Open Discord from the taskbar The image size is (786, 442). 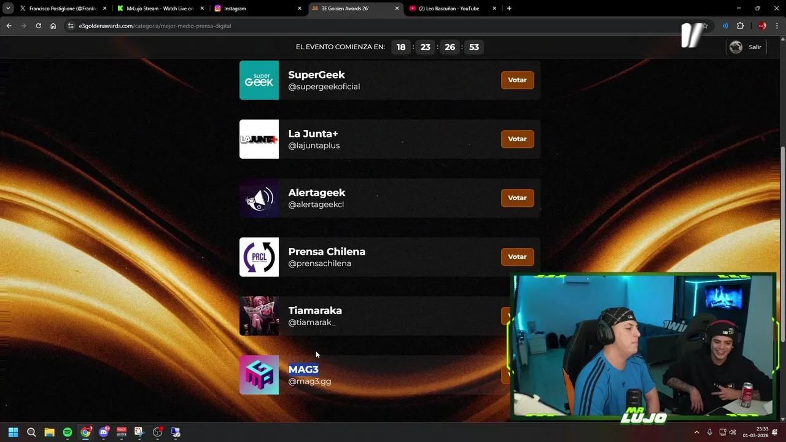103,432
